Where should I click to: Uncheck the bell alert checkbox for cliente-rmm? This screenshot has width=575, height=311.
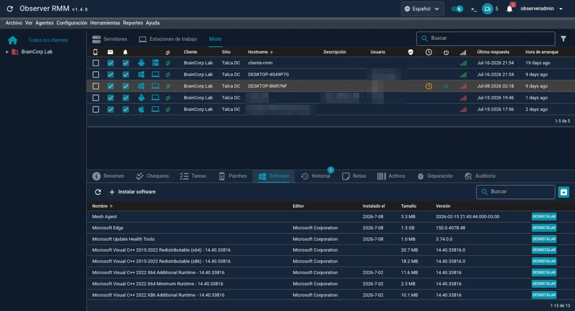126,63
